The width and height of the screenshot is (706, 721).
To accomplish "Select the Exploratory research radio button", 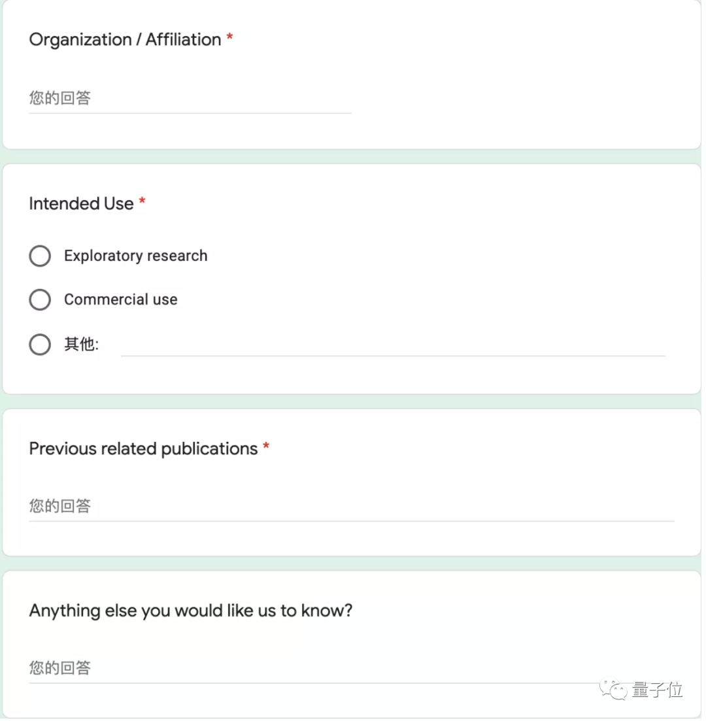I will pos(40,256).
